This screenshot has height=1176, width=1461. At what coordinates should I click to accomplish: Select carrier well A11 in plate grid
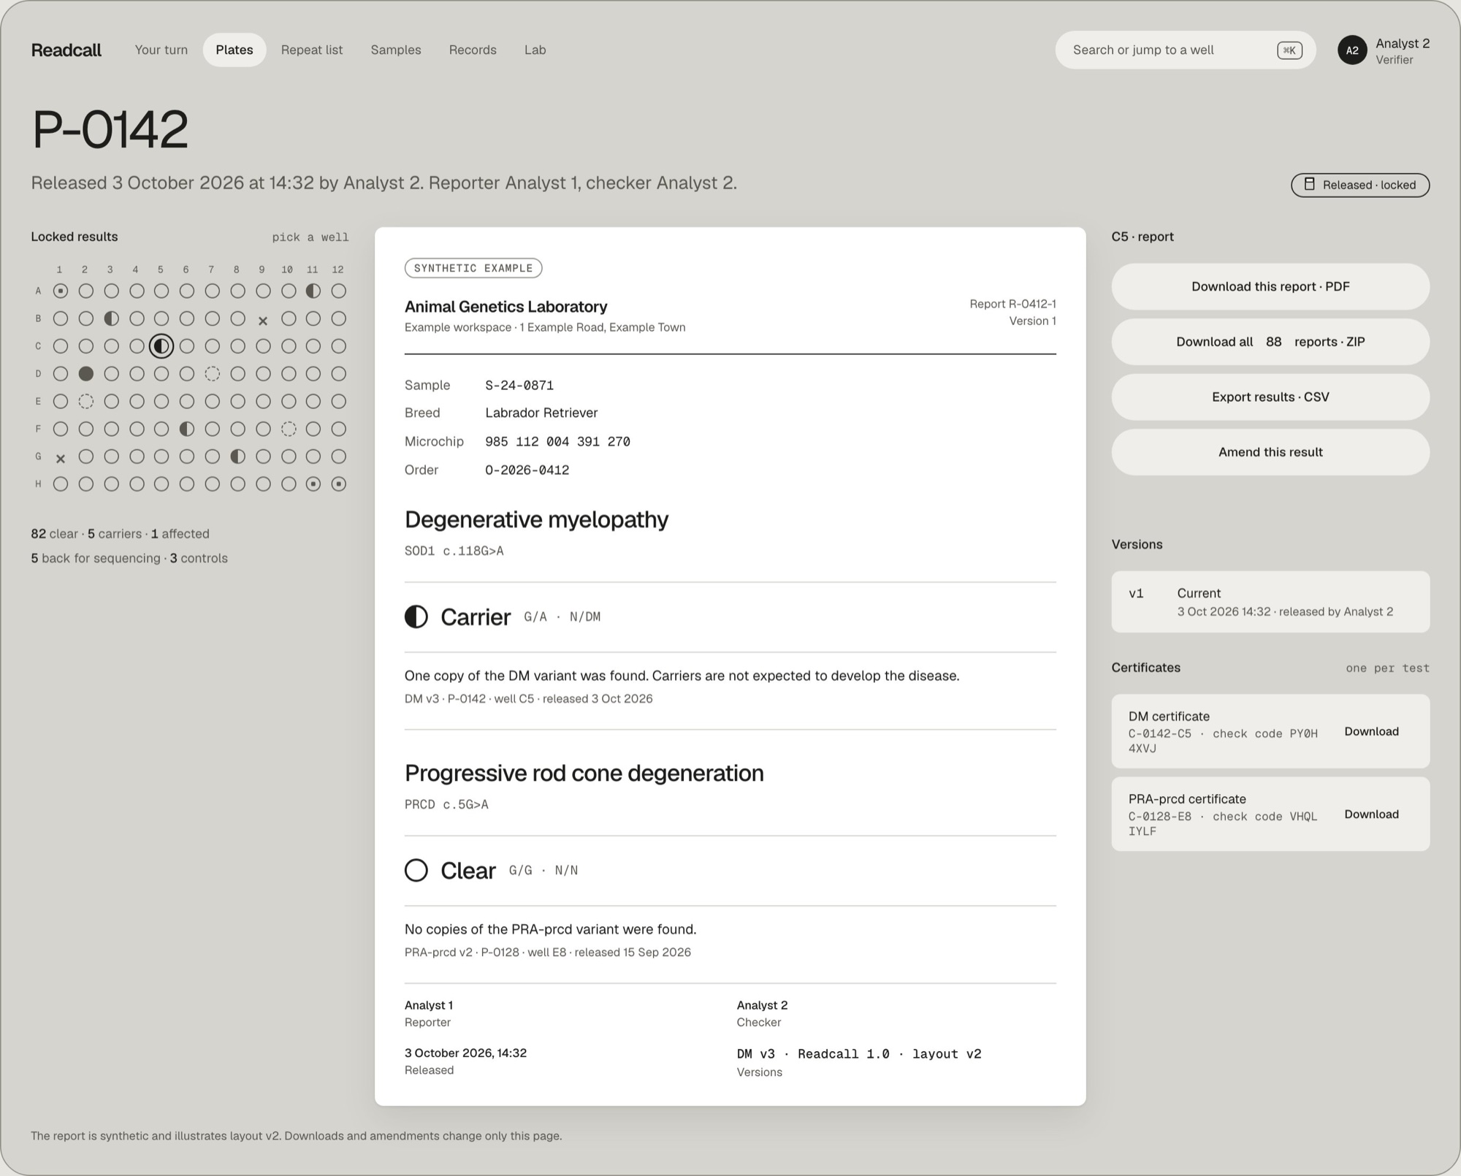point(313,291)
